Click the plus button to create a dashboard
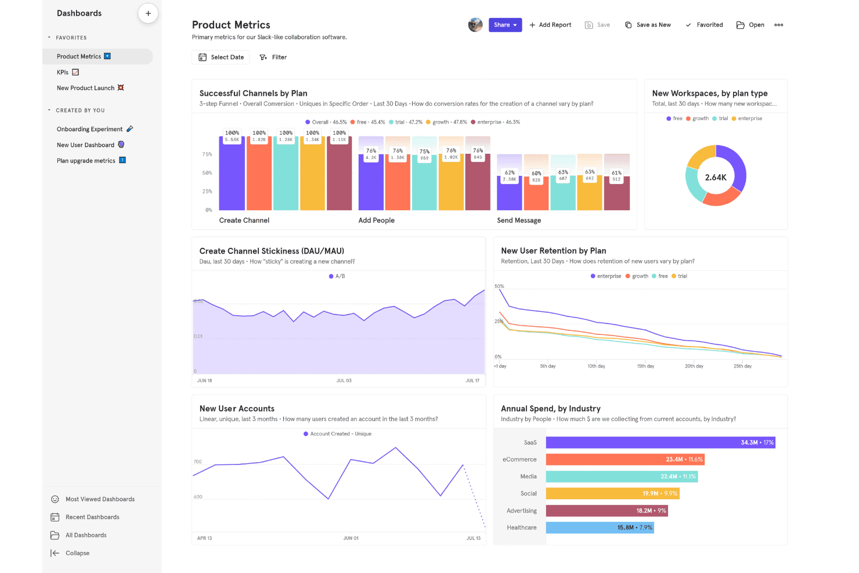 (148, 13)
